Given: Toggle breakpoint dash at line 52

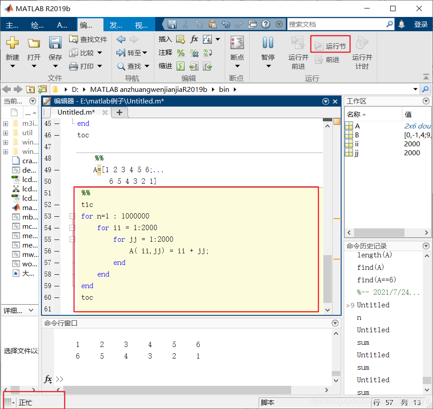Looking at the screenshot, I should [x=57, y=205].
